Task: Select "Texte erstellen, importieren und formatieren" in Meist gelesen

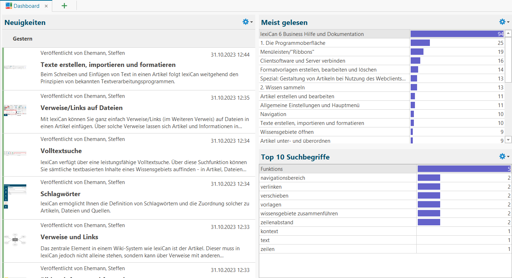Action: click(x=382, y=123)
